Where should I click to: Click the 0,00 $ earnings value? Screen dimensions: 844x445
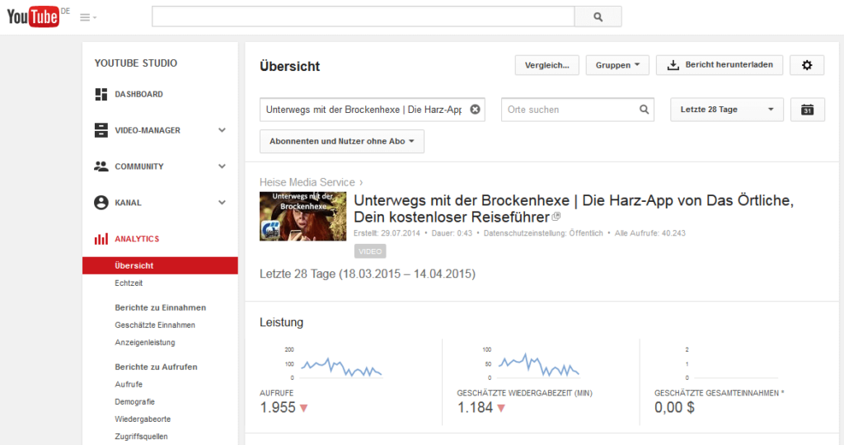pyautogui.click(x=674, y=408)
